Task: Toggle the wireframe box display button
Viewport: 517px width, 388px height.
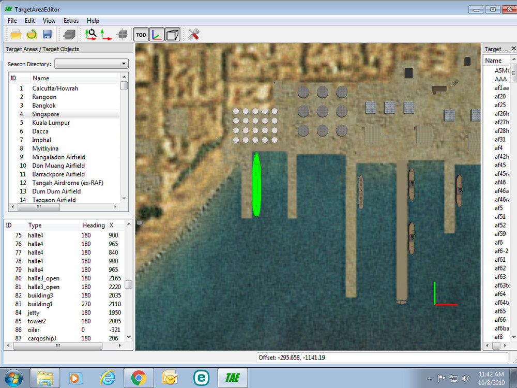Action: (173, 35)
